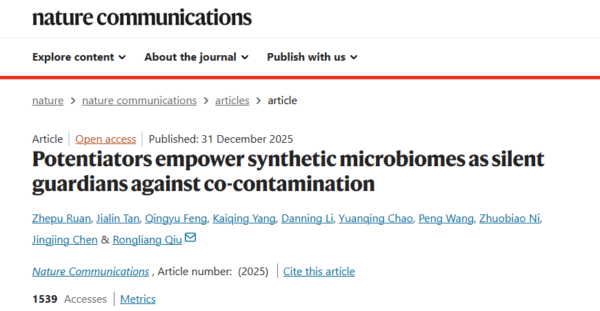The width and height of the screenshot is (600, 311).
Task: View the article Metrics
Action: 138,299
